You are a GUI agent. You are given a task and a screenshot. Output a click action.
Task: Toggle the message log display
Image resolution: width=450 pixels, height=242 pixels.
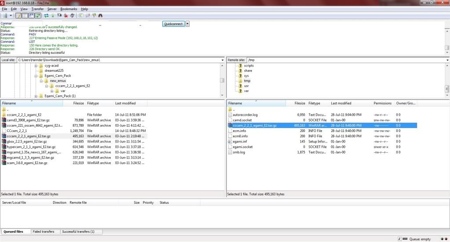point(18,15)
